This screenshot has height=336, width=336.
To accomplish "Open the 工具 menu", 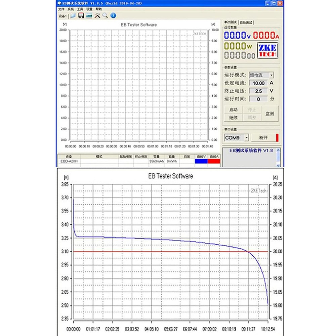I will tap(80, 9).
